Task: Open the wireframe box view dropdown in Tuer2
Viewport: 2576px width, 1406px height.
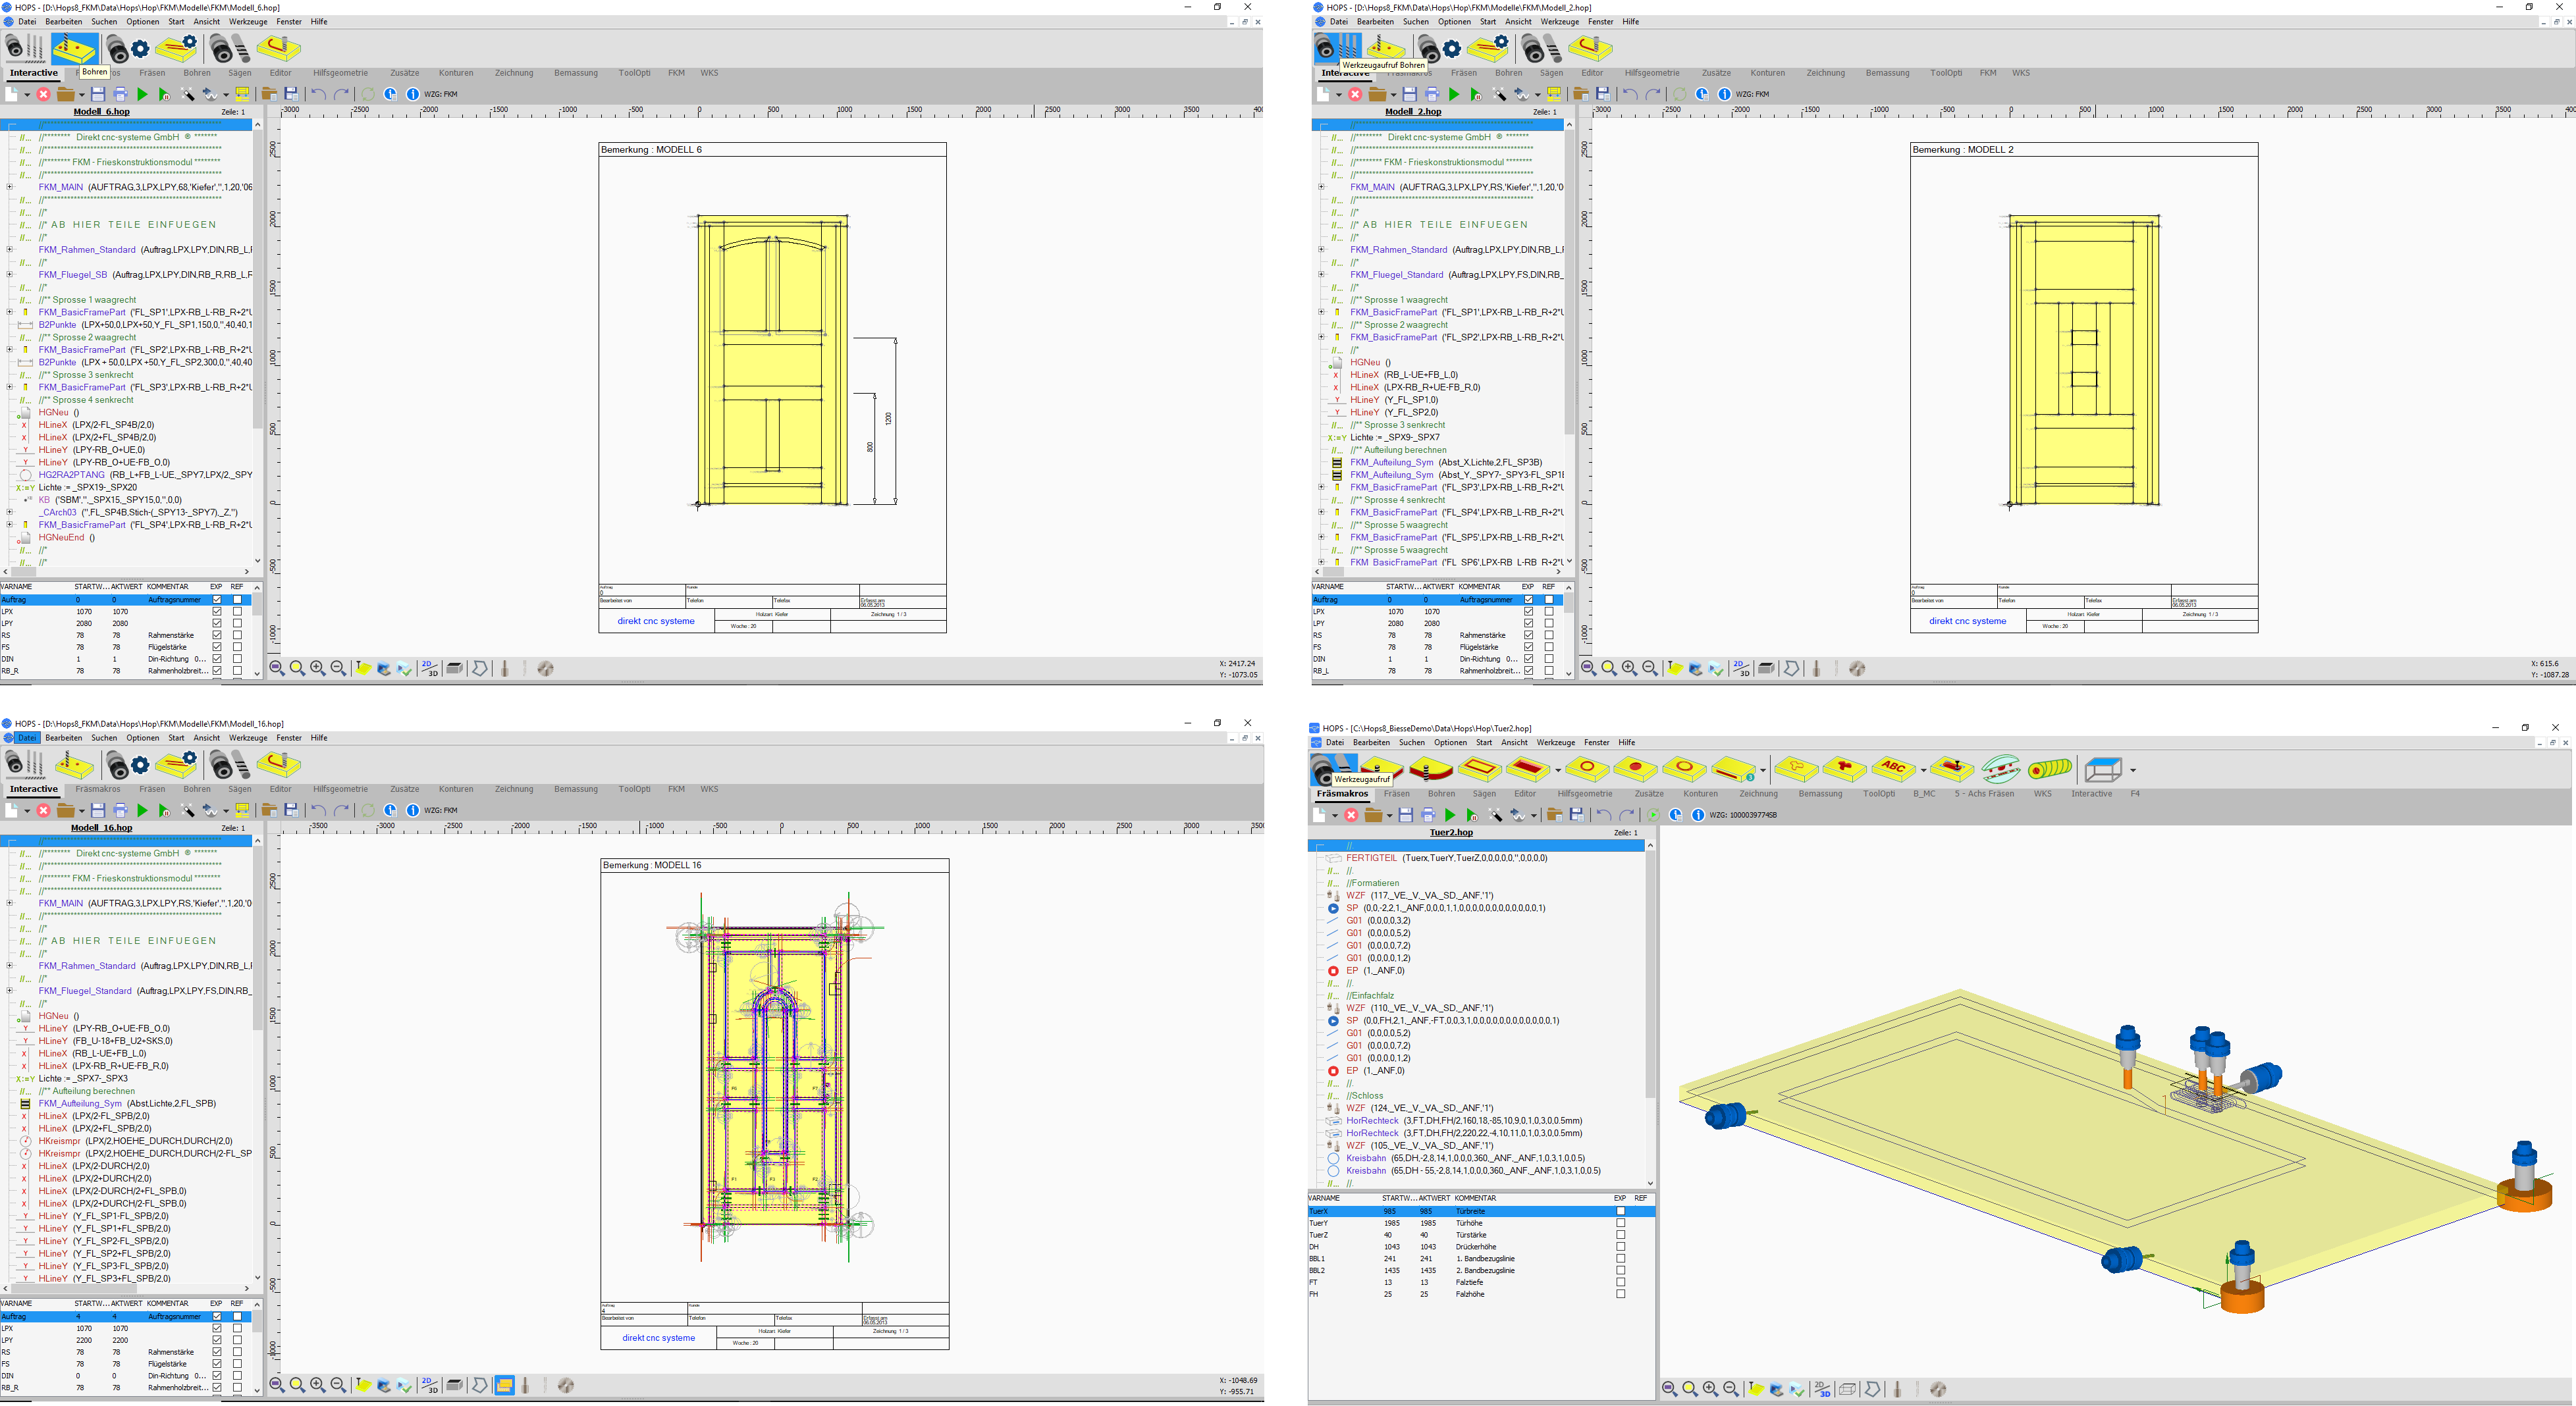Action: coord(2133,770)
